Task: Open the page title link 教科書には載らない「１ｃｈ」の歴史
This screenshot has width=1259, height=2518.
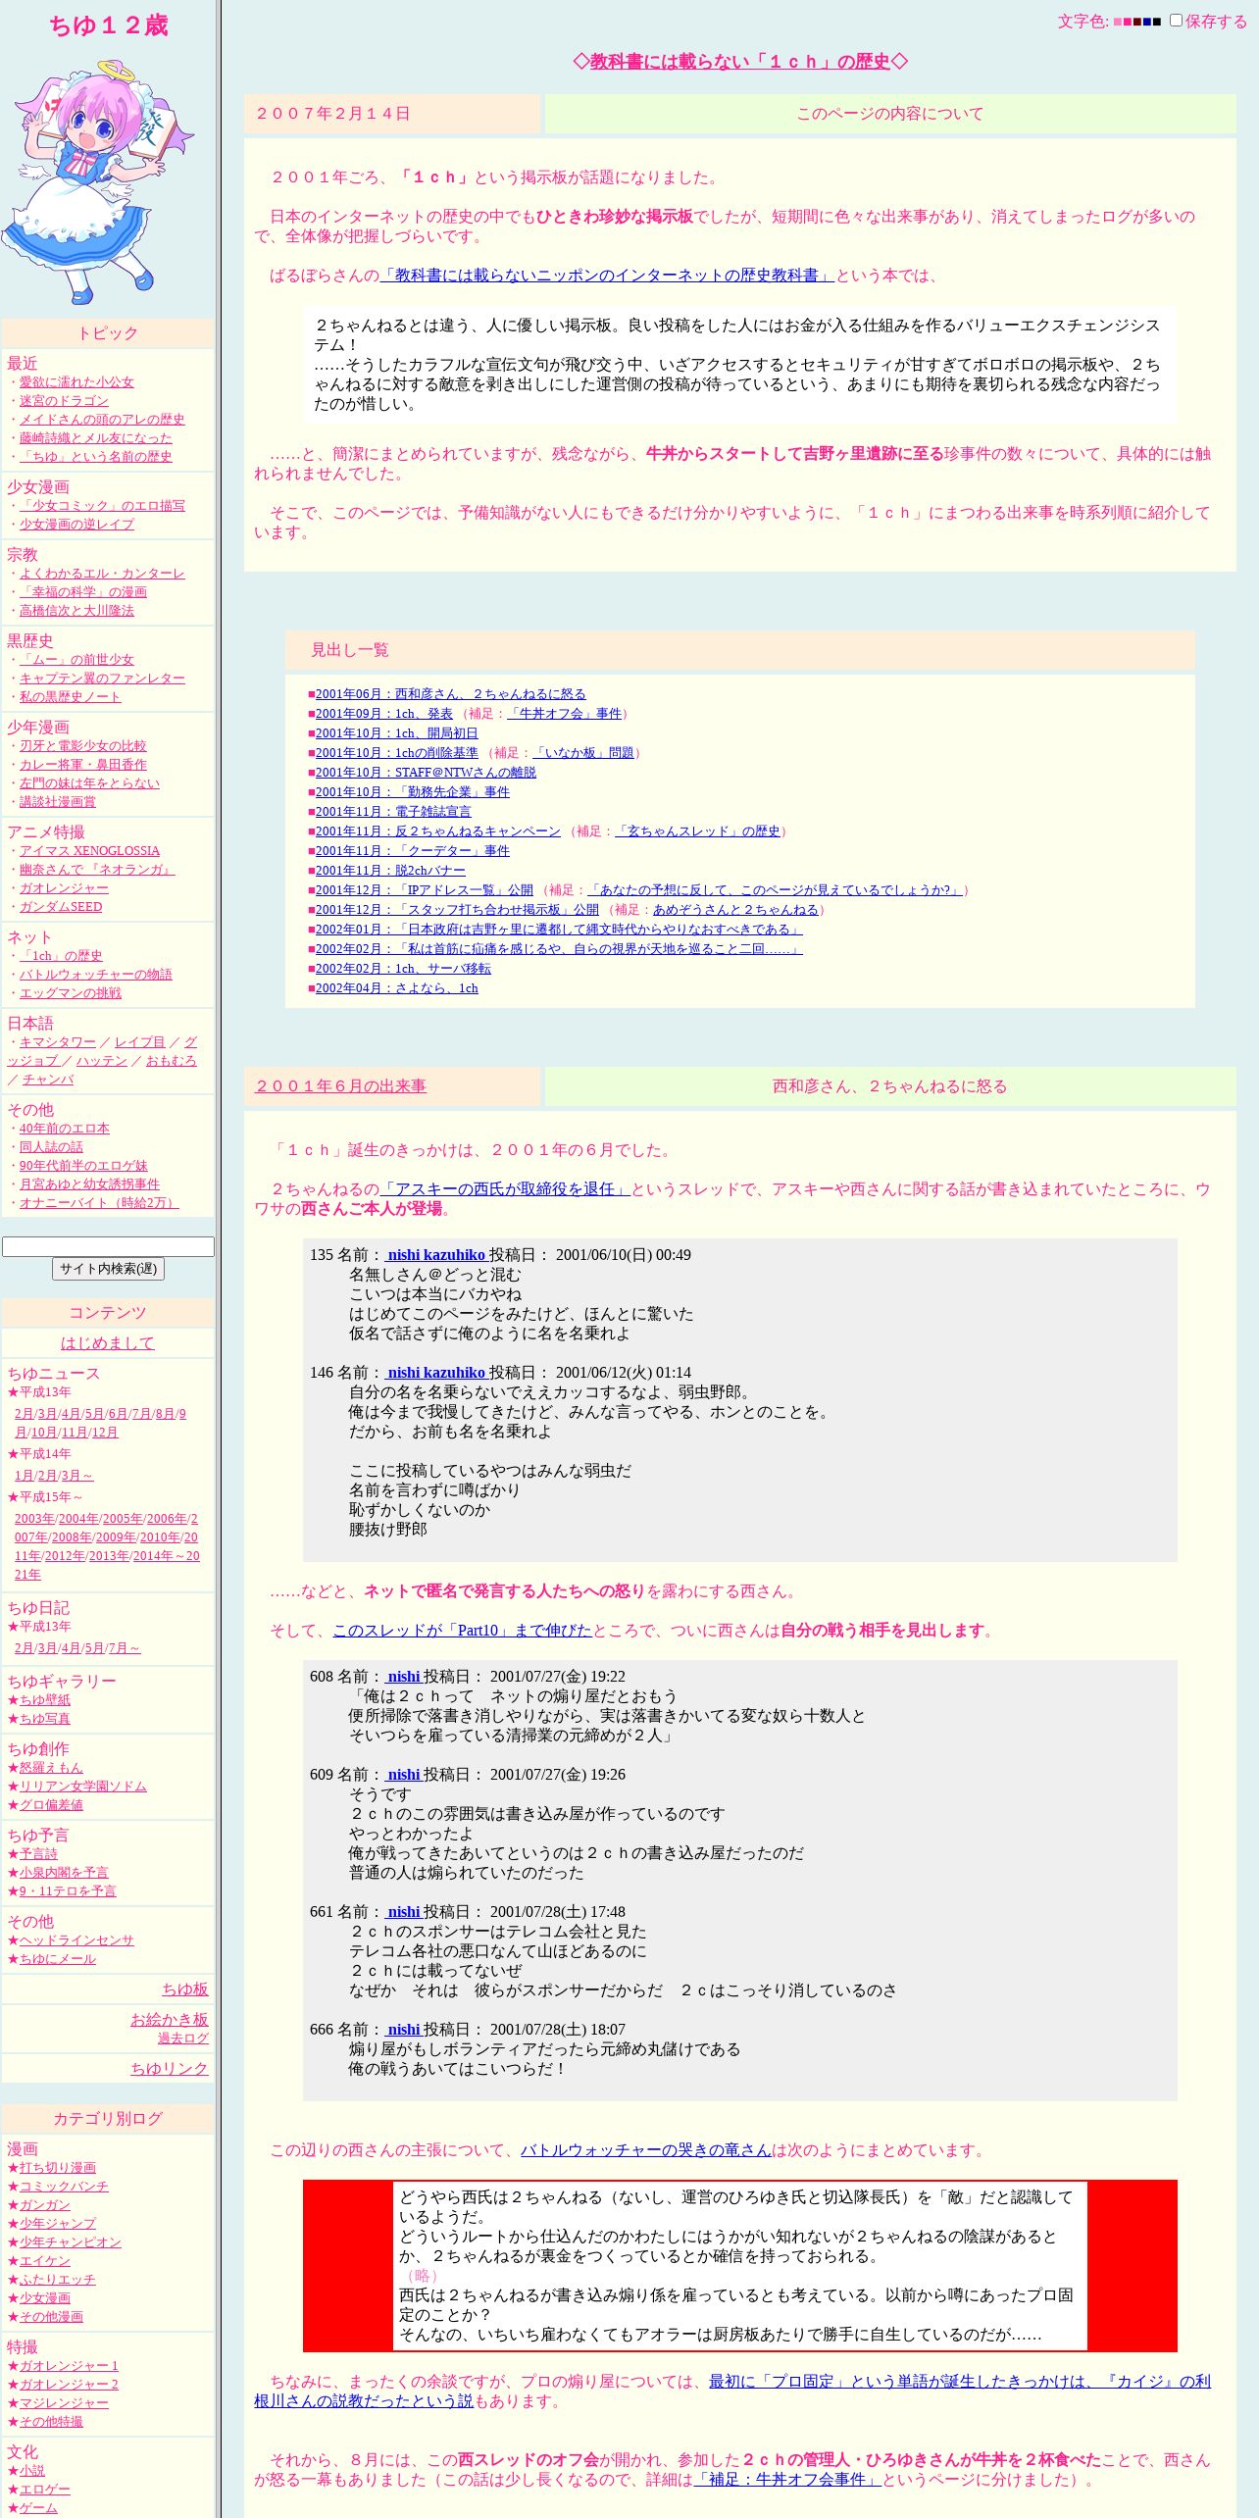Action: pos(740,61)
